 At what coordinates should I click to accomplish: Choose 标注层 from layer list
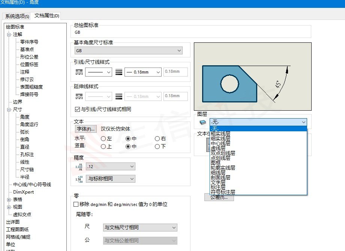click(x=258, y=187)
